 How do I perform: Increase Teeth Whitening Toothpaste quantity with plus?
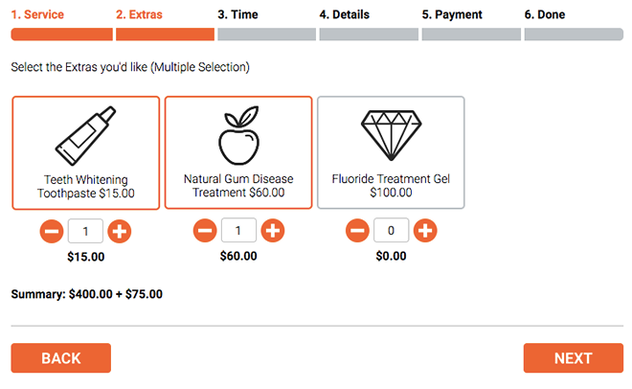click(120, 231)
